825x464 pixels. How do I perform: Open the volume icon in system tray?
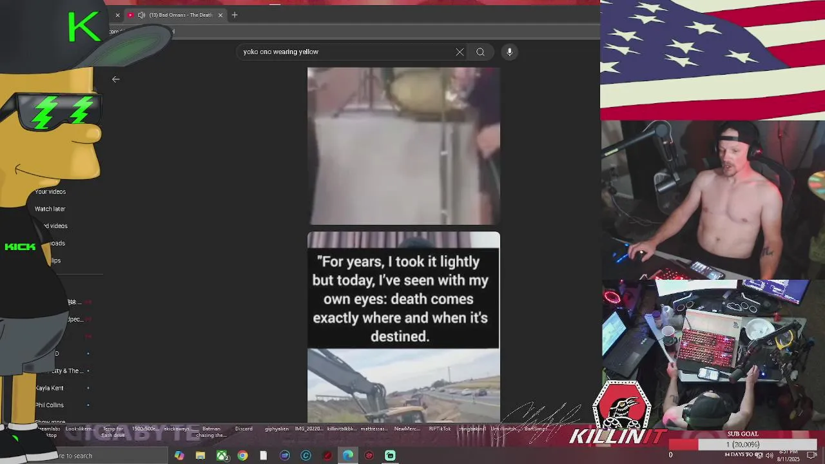tap(769, 455)
